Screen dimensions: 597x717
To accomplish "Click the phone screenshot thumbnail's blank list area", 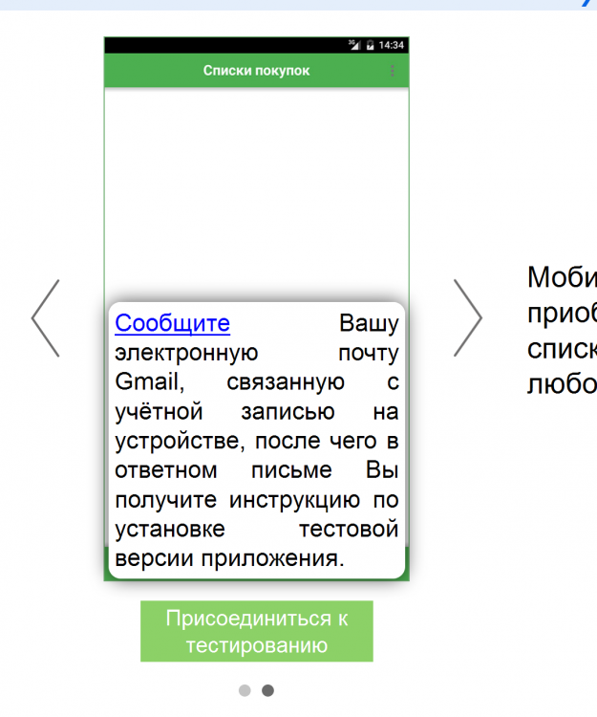I will coord(256,194).
